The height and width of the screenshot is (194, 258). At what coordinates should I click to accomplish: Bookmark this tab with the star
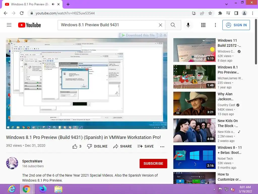click(210, 13)
